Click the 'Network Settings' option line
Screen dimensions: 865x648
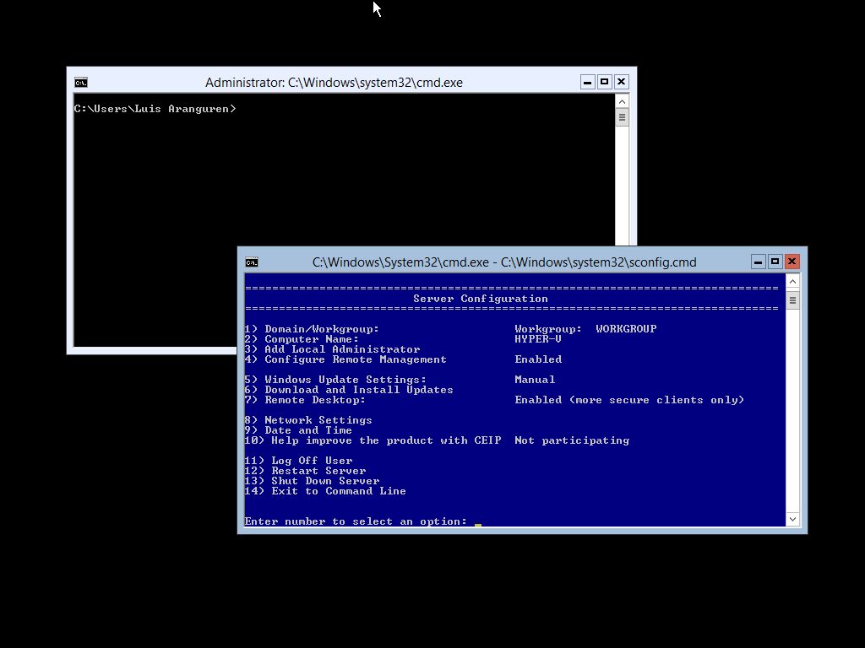318,420
